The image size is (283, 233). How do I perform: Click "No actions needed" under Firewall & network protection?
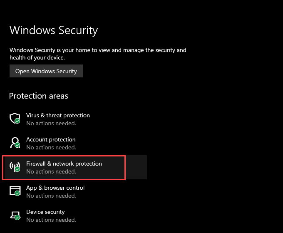click(51, 171)
